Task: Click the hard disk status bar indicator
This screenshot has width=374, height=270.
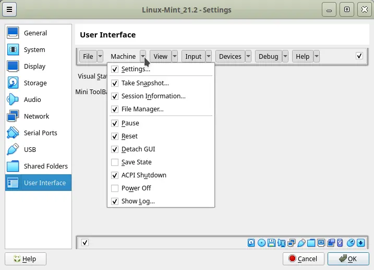Action: pyautogui.click(x=251, y=243)
